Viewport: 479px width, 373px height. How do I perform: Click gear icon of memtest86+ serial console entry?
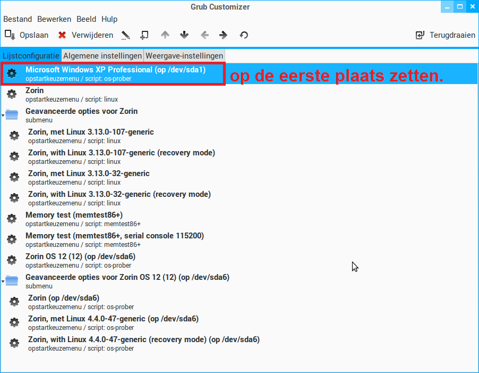pos(12,239)
